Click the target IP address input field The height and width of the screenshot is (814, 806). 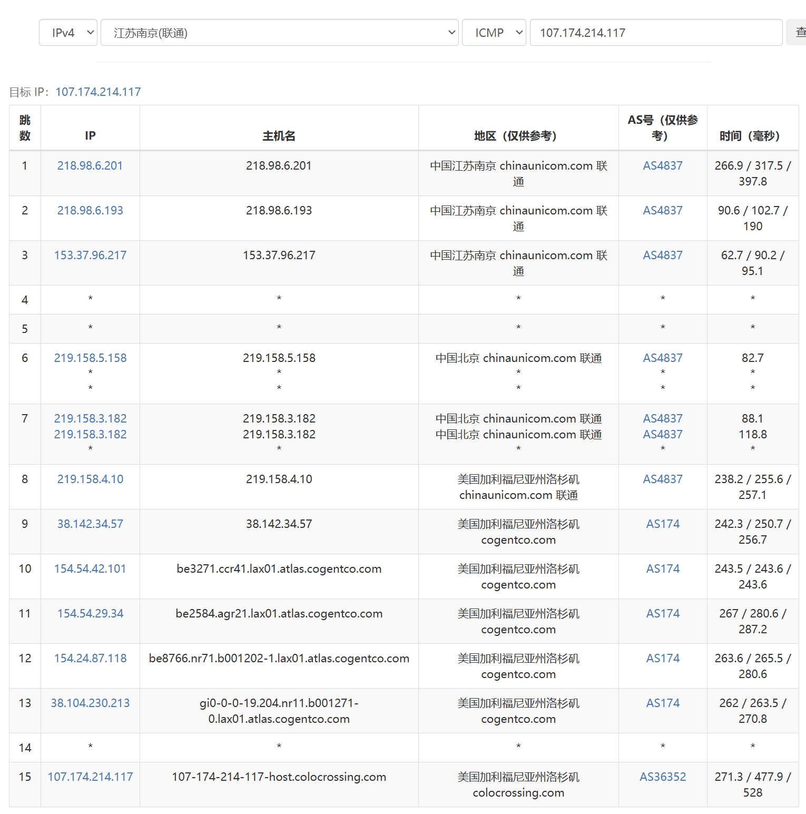click(x=655, y=33)
